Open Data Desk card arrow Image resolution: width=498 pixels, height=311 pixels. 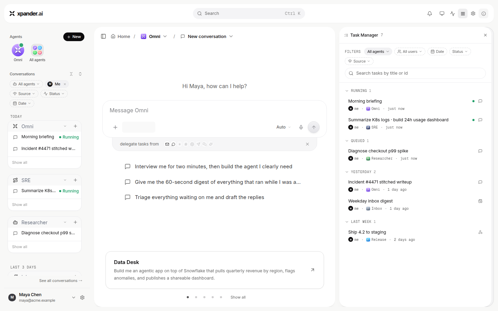pos(313,270)
